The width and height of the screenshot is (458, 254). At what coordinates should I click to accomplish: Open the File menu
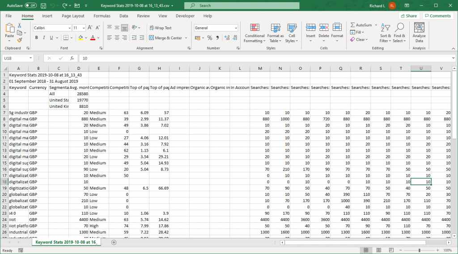coord(8,16)
